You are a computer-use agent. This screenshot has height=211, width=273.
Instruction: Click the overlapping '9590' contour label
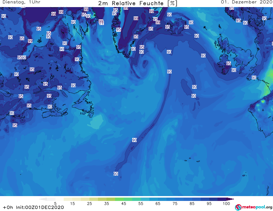point(22,57)
